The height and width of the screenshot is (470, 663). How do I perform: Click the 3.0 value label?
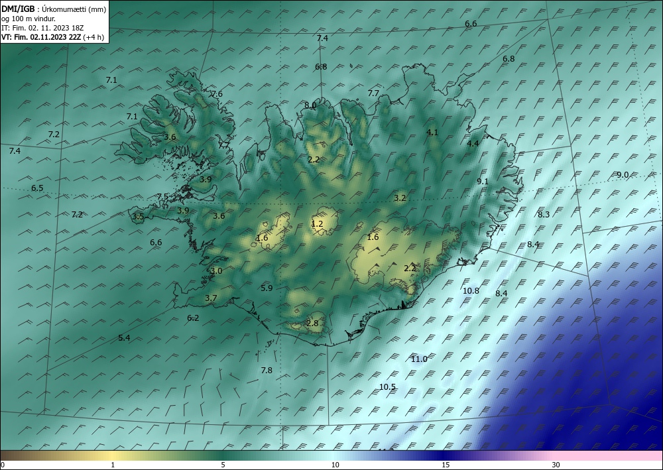[x=216, y=271]
